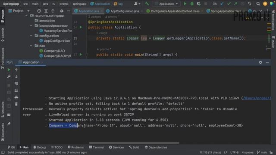Run with coverage from the top toolbar
Screen dimensions: 276x155
pos(199,4)
